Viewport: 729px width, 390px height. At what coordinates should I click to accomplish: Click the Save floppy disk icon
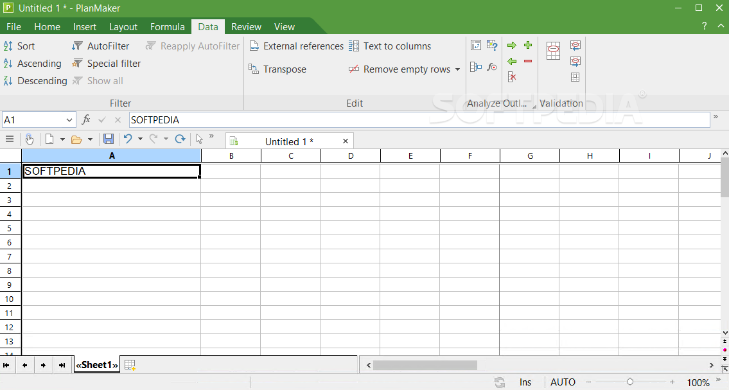(x=109, y=139)
